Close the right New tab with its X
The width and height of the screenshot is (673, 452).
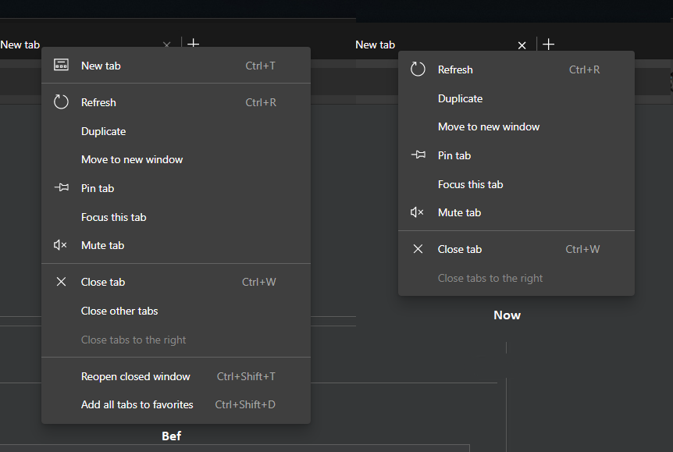click(x=522, y=45)
